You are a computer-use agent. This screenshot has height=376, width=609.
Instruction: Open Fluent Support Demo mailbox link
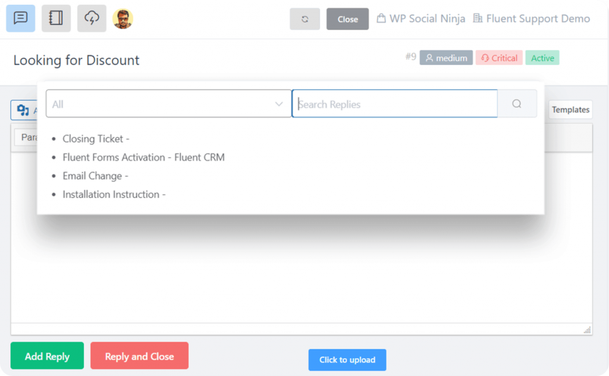[x=532, y=18]
